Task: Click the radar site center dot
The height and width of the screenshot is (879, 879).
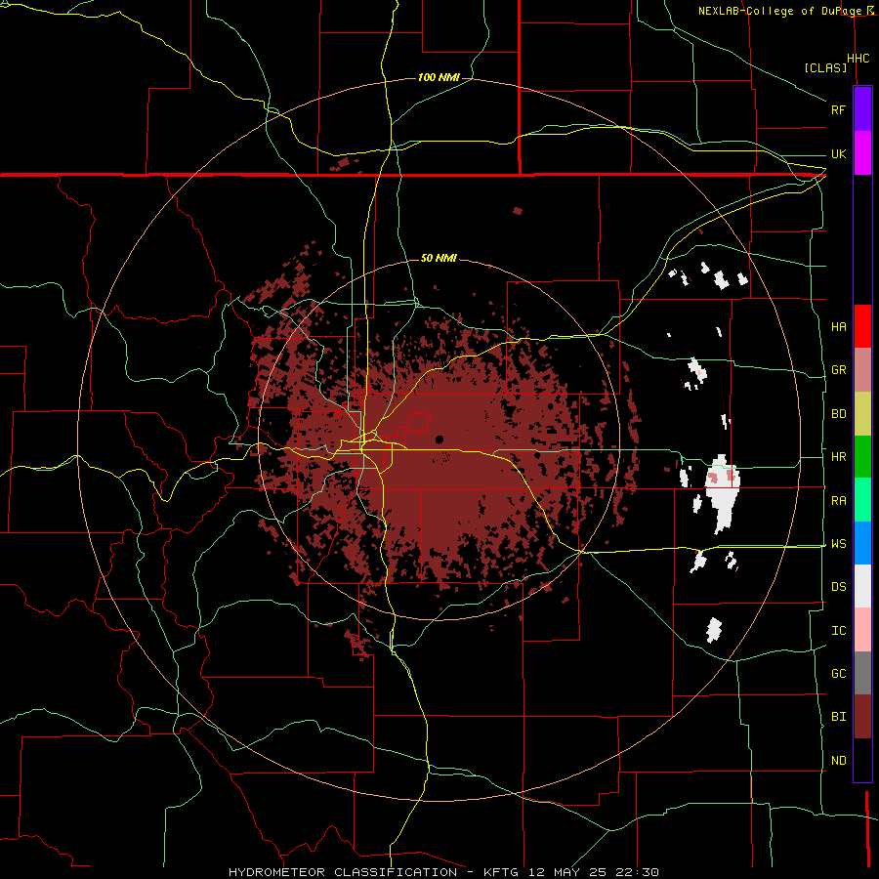Action: (x=439, y=439)
